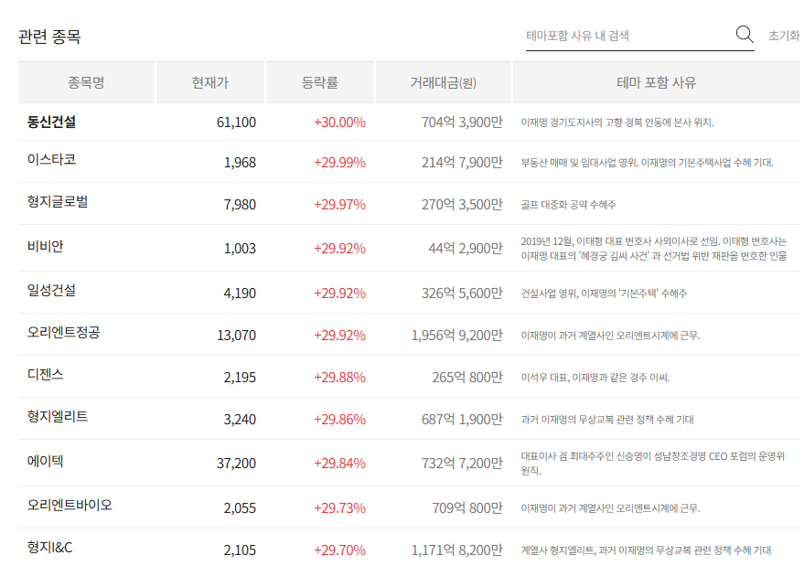804x566 pixels.
Task: Click the +29.97% change value
Action: click(340, 205)
